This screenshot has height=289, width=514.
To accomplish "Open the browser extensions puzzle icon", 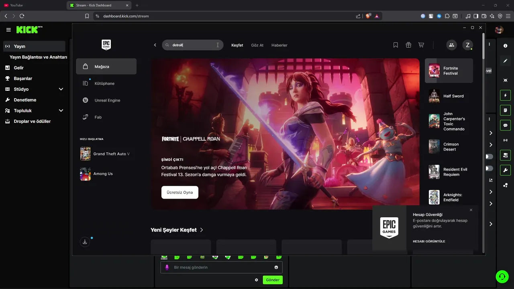I will (x=447, y=16).
